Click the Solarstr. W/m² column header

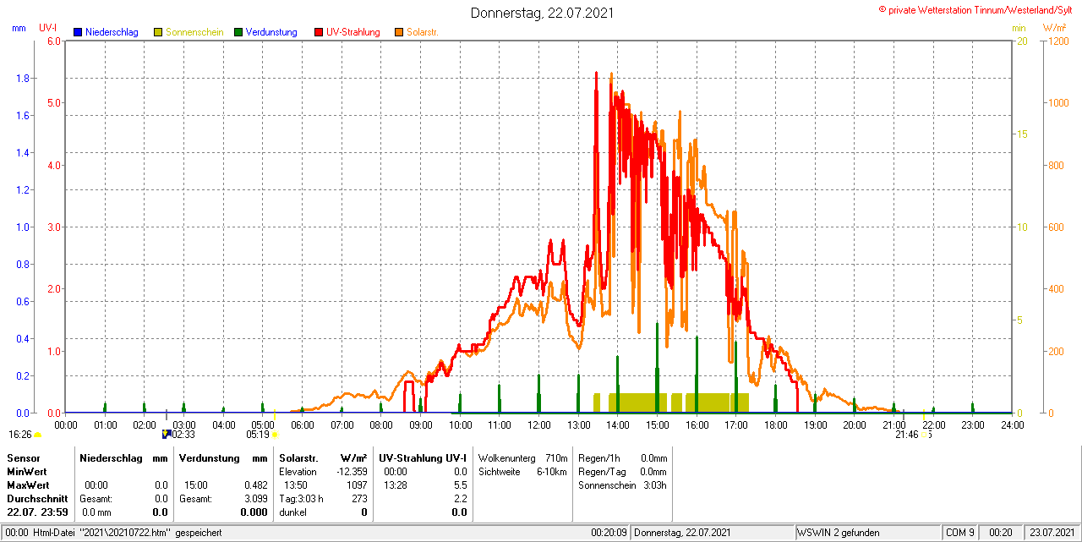[x=323, y=457]
